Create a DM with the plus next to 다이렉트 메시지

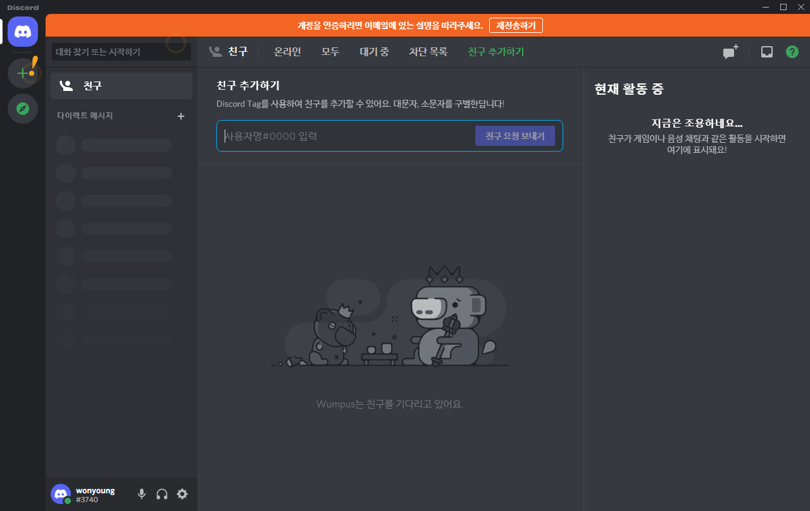coord(181,116)
